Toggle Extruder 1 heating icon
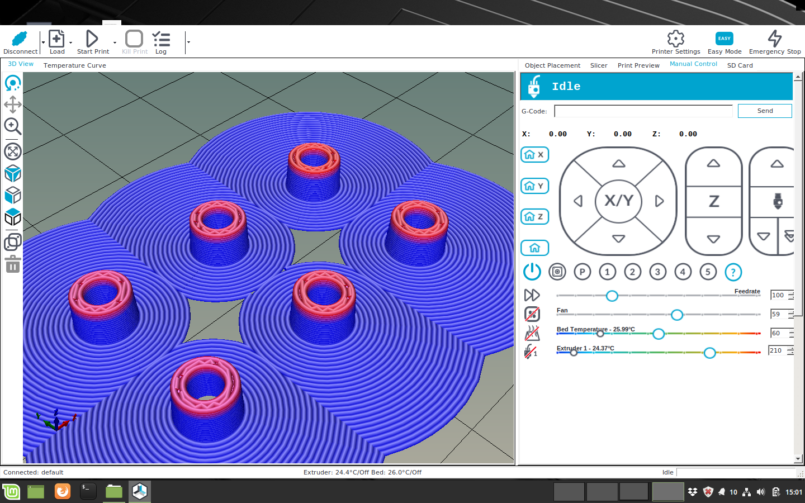The height and width of the screenshot is (503, 805). 531,352
